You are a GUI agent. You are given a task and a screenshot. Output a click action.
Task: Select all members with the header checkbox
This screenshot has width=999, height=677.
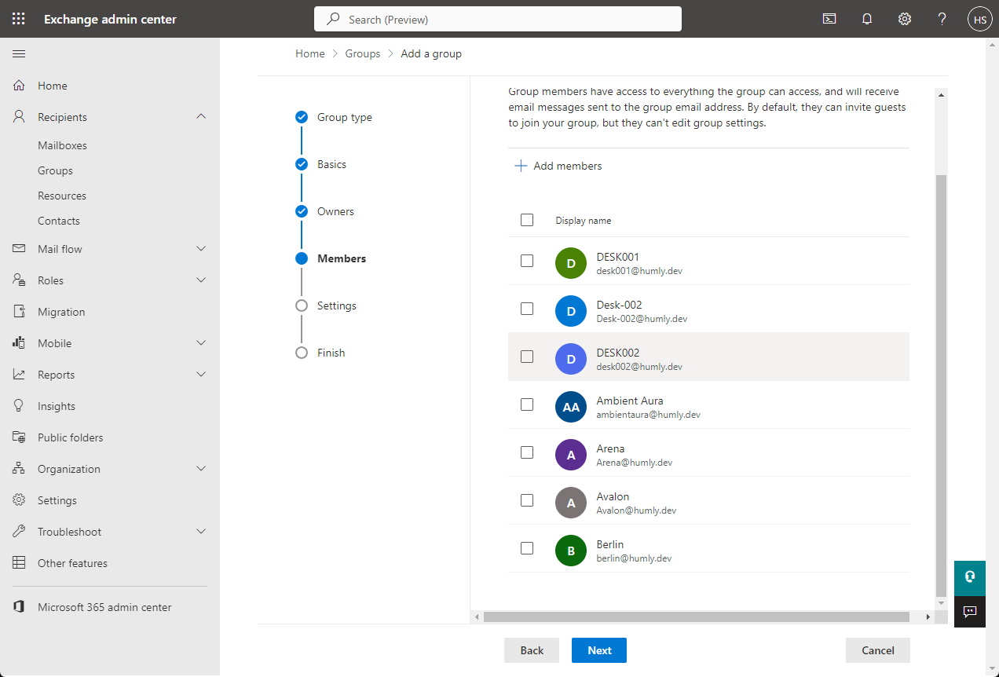[x=527, y=220]
